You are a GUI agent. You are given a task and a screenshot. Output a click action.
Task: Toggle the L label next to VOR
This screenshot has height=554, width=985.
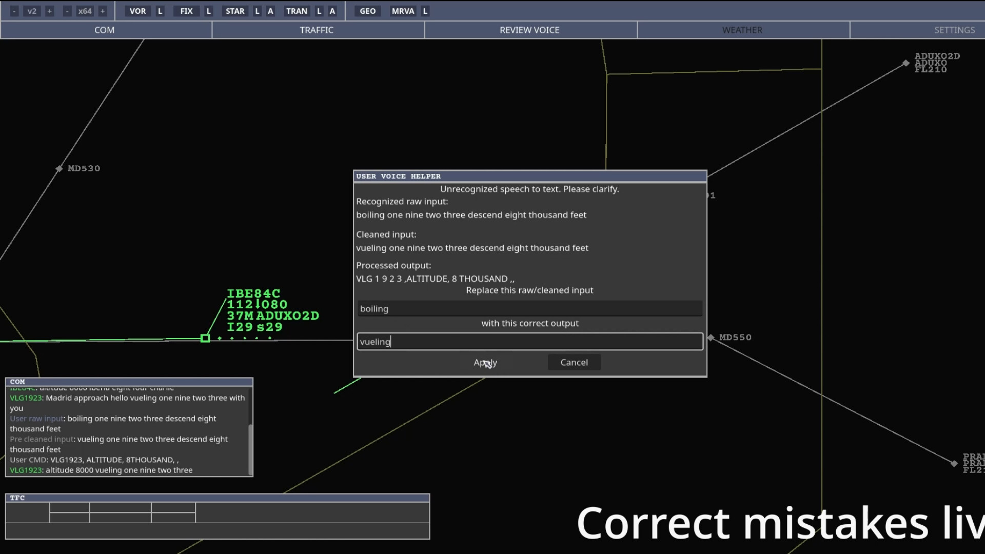tap(160, 11)
